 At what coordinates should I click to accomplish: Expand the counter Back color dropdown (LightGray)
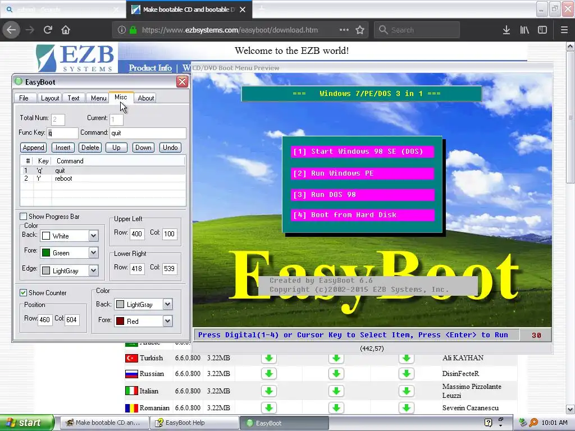167,304
